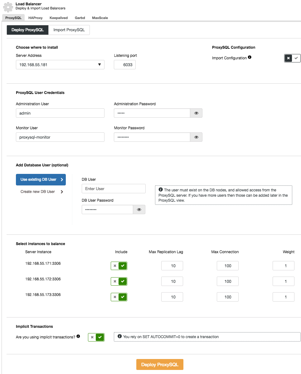Edit Max Replication Lag for 192.168.55.171
301x374 pixels.
pos(172,266)
